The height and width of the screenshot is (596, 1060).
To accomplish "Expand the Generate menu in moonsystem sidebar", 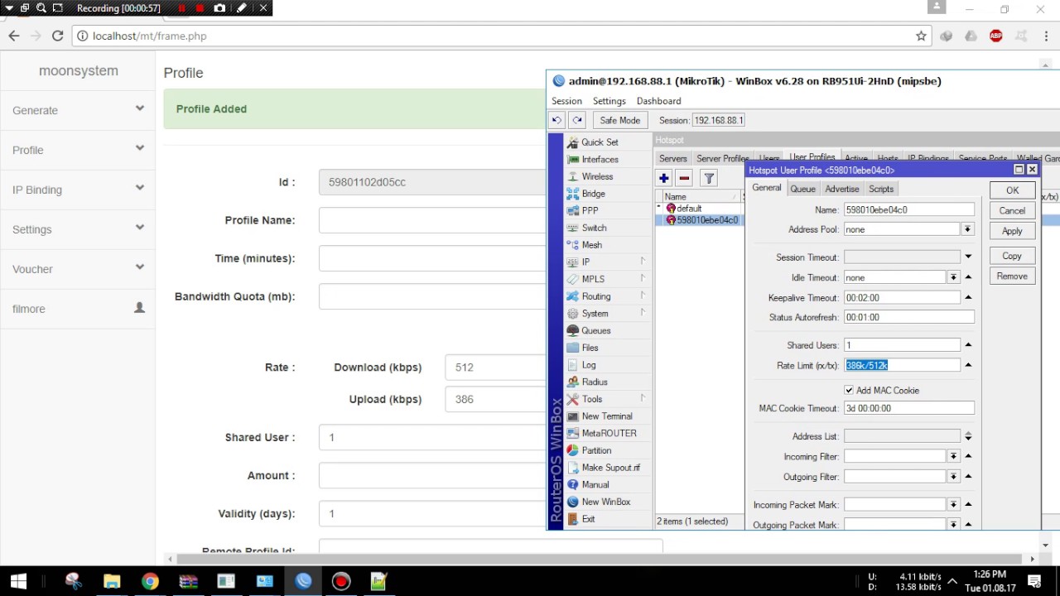I will tap(78, 110).
